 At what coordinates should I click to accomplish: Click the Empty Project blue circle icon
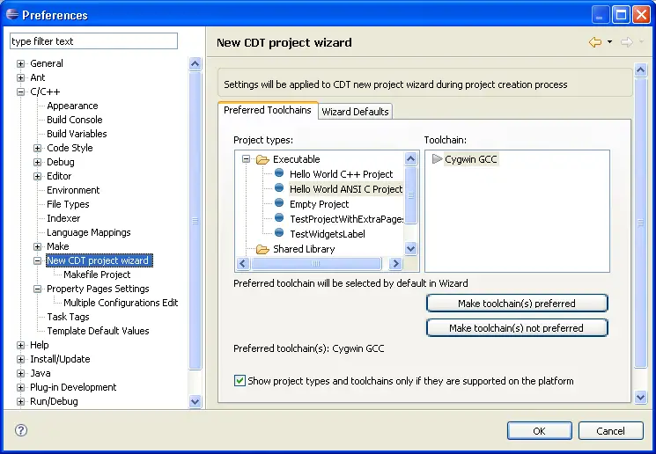[x=279, y=204]
